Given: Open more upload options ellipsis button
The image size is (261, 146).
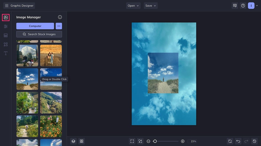Looking at the screenshot, I should point(59,26).
